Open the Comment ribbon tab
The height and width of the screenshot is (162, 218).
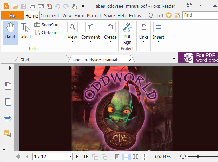50,15
